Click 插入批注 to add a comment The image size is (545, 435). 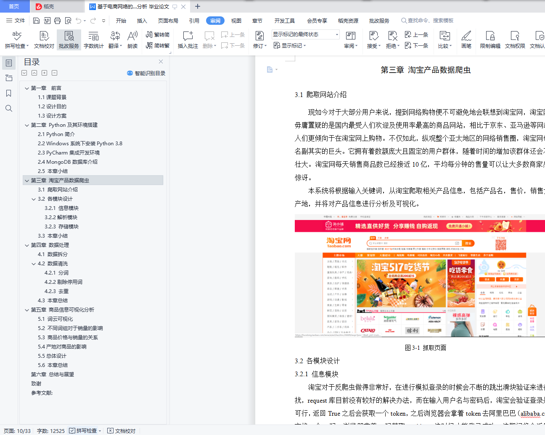188,40
